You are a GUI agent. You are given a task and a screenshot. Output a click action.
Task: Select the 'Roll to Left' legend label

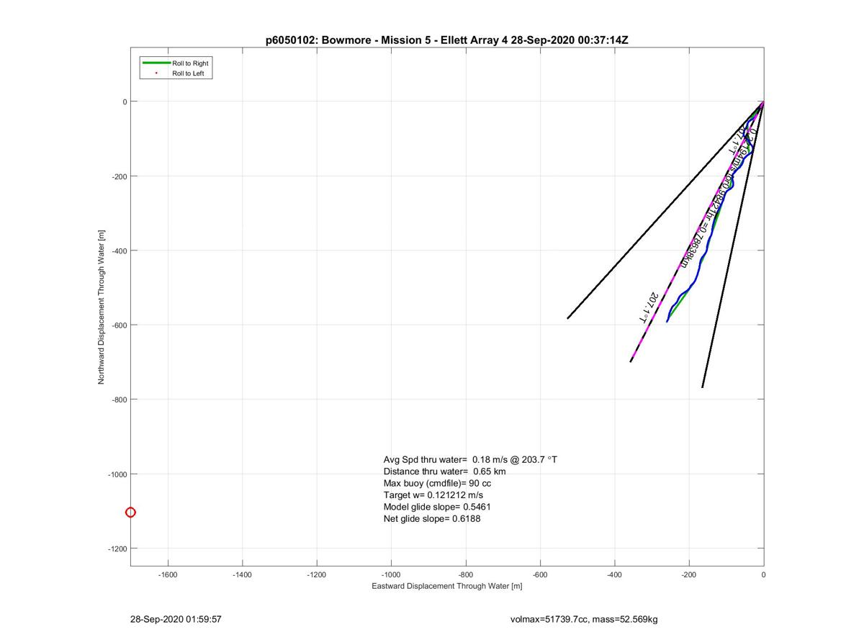[189, 73]
